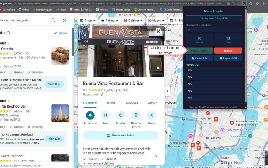
Task: Click the KYU NYC restaurant map pin
Action: 216,118
